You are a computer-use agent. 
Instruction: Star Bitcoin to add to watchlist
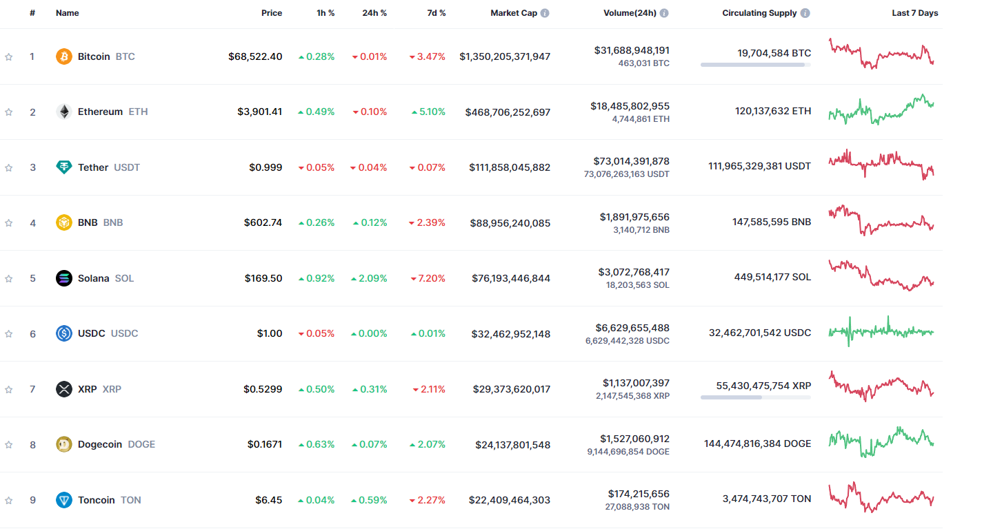[x=9, y=56]
